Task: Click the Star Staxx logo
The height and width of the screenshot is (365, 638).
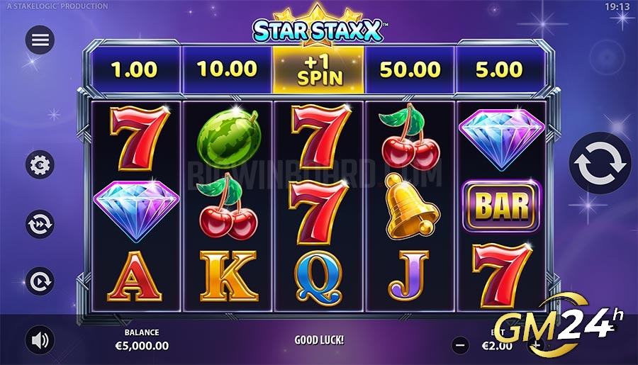Action: pyautogui.click(x=318, y=26)
